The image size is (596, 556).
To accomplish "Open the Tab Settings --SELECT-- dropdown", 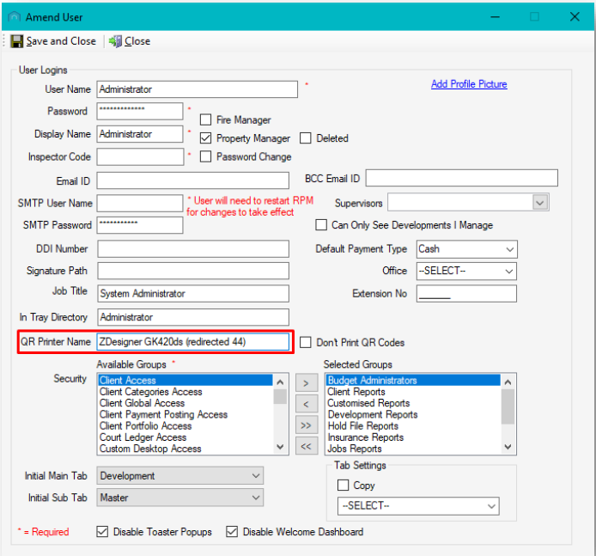I will 418,506.
